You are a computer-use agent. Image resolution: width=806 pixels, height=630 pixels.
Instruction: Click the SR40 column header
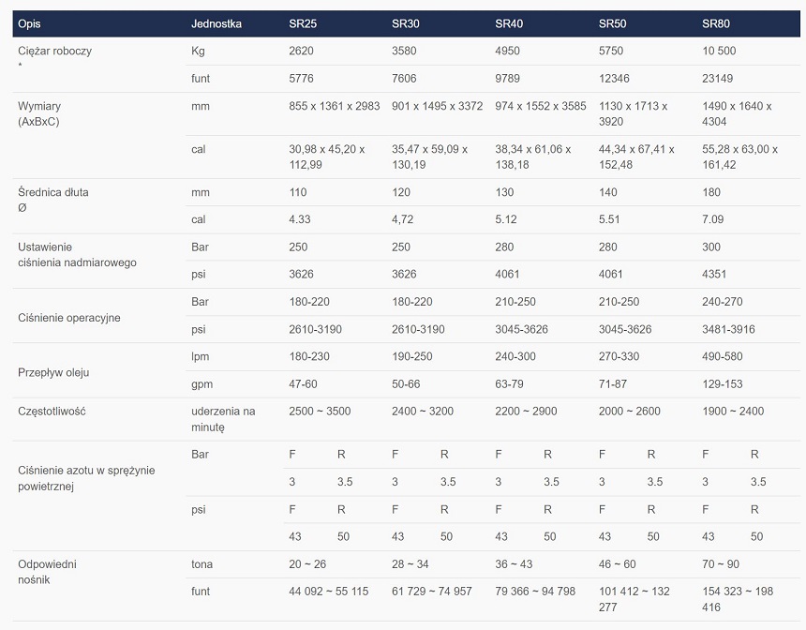[508, 23]
